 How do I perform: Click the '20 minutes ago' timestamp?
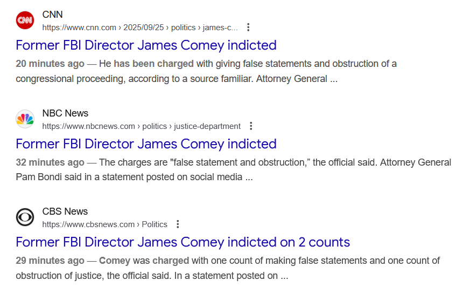point(50,64)
